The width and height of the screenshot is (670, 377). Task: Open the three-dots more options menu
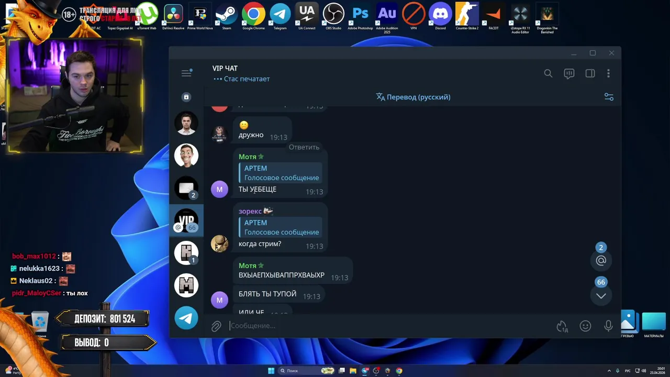click(x=608, y=73)
